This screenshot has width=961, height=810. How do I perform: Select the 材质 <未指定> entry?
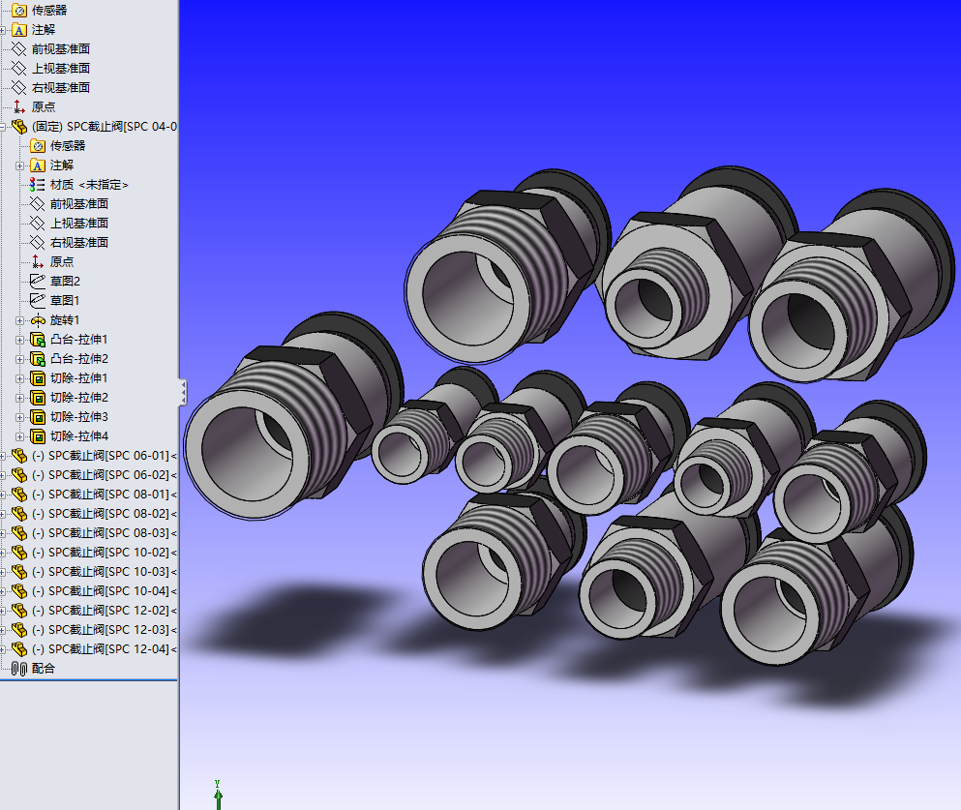point(89,185)
